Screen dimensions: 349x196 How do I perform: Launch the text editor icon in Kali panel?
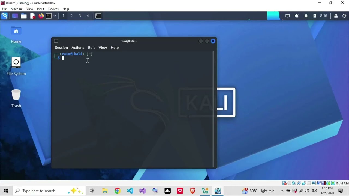[32, 16]
